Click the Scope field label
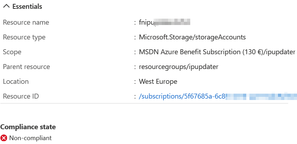Image resolution: width=297 pixels, height=144 pixels. click(x=12, y=52)
